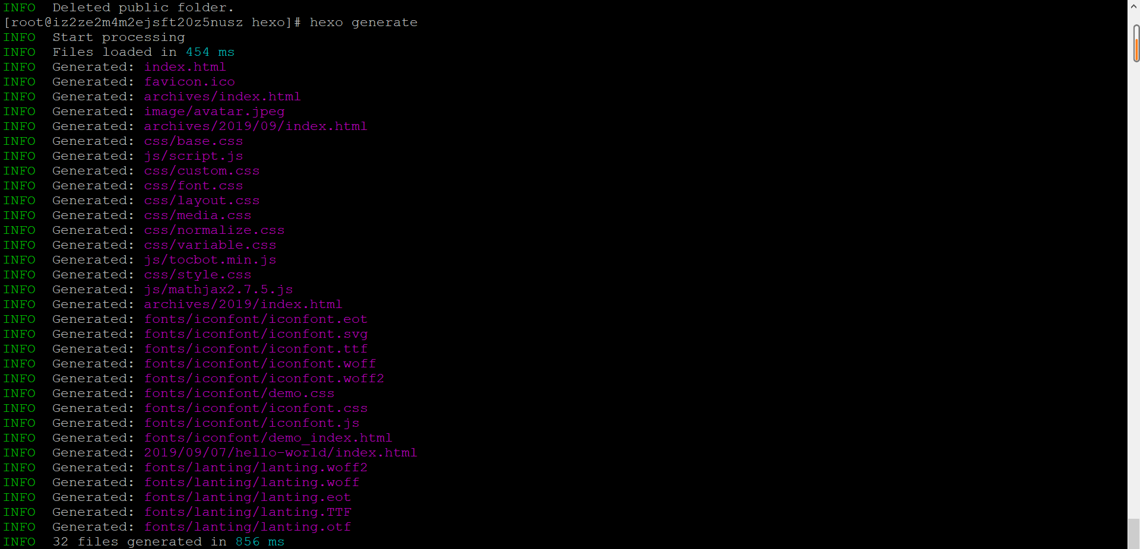Click the scrollbar up arrow
This screenshot has height=549, width=1140.
[1133, 6]
